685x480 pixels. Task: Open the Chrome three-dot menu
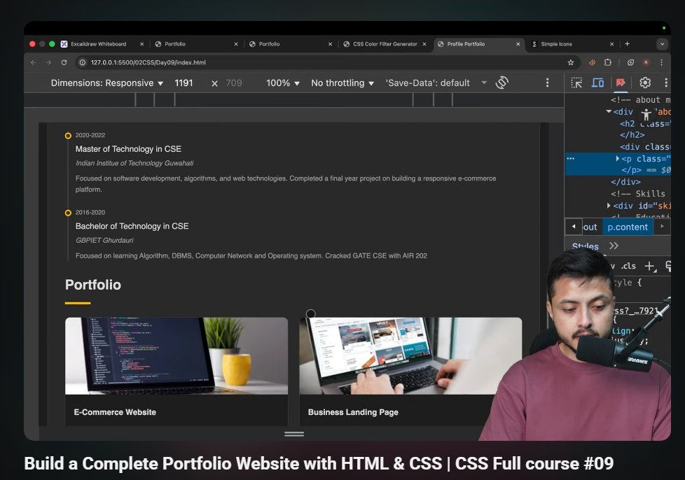[661, 62]
